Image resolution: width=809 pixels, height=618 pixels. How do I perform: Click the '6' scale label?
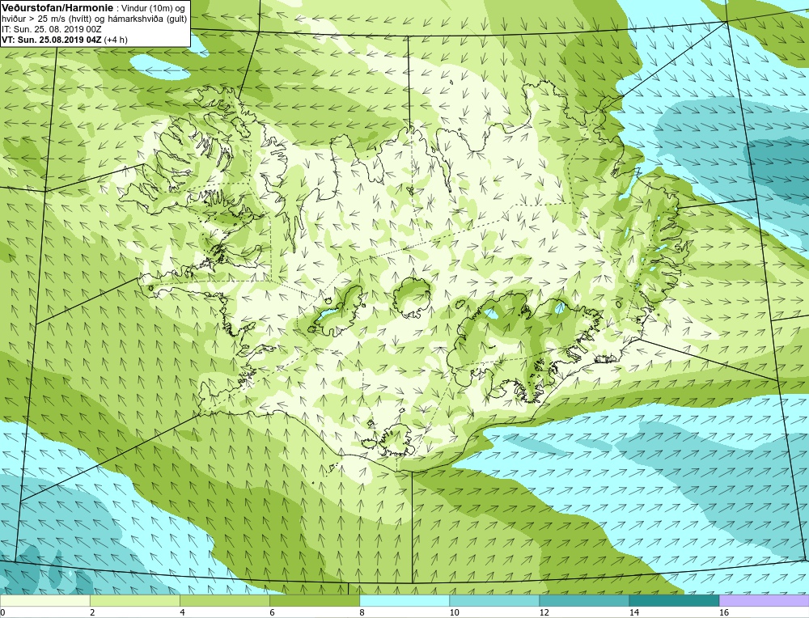[x=272, y=612]
